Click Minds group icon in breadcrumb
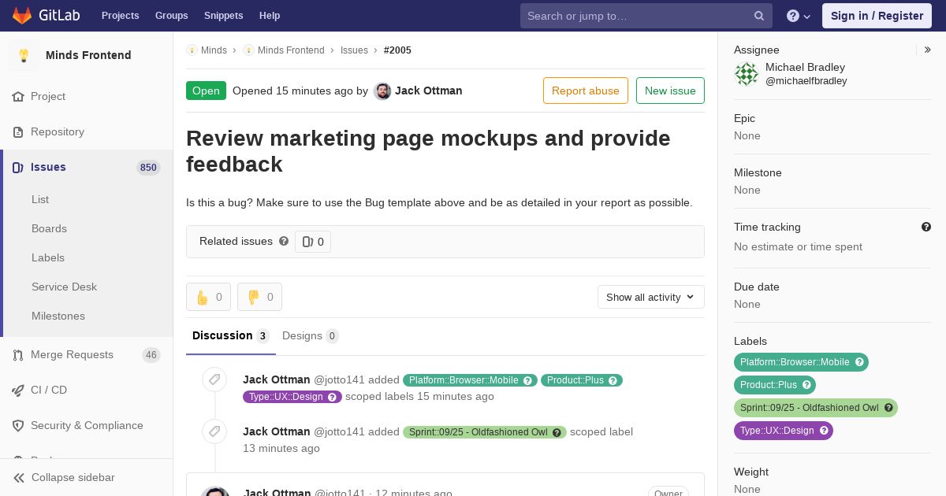946x496 pixels. (x=192, y=50)
